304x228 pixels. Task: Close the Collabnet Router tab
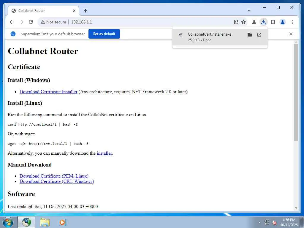point(74,11)
